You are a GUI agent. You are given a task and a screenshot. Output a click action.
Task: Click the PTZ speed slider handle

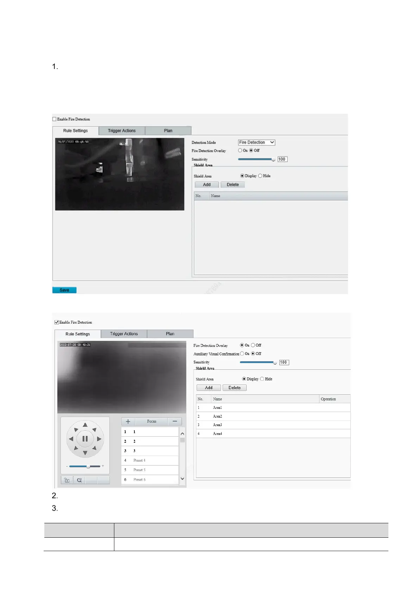coord(88,466)
